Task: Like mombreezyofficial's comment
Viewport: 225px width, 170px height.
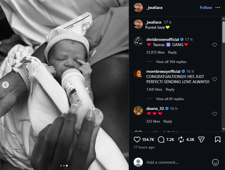Action: point(215,79)
